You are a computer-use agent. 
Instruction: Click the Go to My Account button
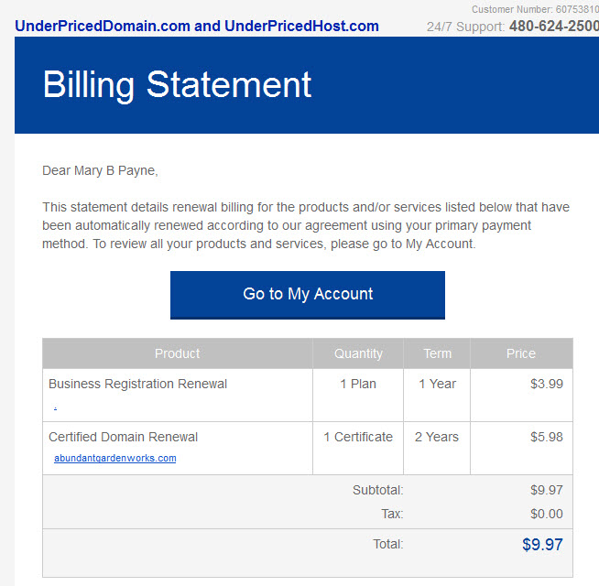pyautogui.click(x=308, y=295)
